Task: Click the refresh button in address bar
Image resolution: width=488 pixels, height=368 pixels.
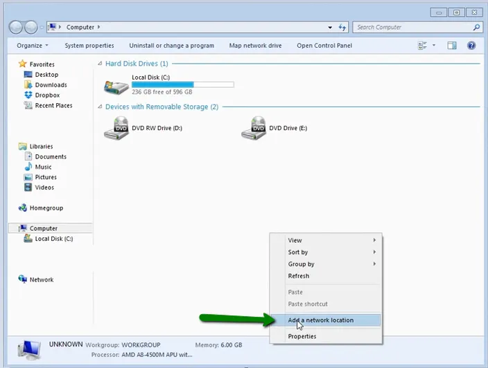Action: click(342, 28)
